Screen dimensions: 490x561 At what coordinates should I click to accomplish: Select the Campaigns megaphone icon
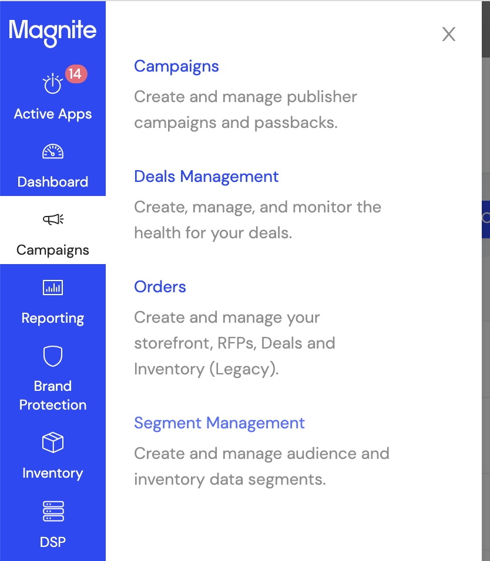(53, 219)
